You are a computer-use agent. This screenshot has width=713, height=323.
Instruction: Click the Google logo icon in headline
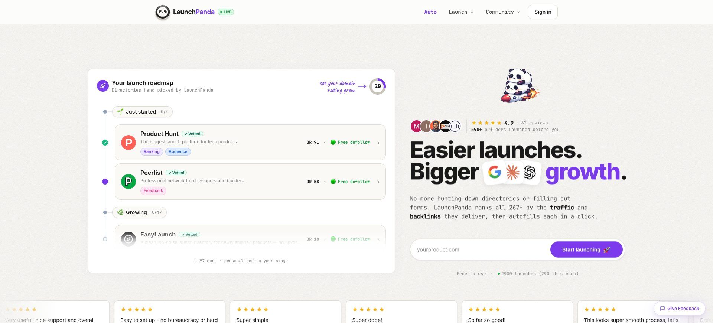coord(495,172)
